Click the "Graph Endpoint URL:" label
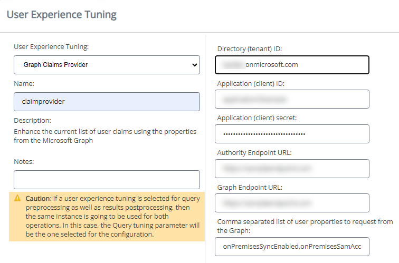This screenshot has width=399, height=263. click(x=251, y=187)
